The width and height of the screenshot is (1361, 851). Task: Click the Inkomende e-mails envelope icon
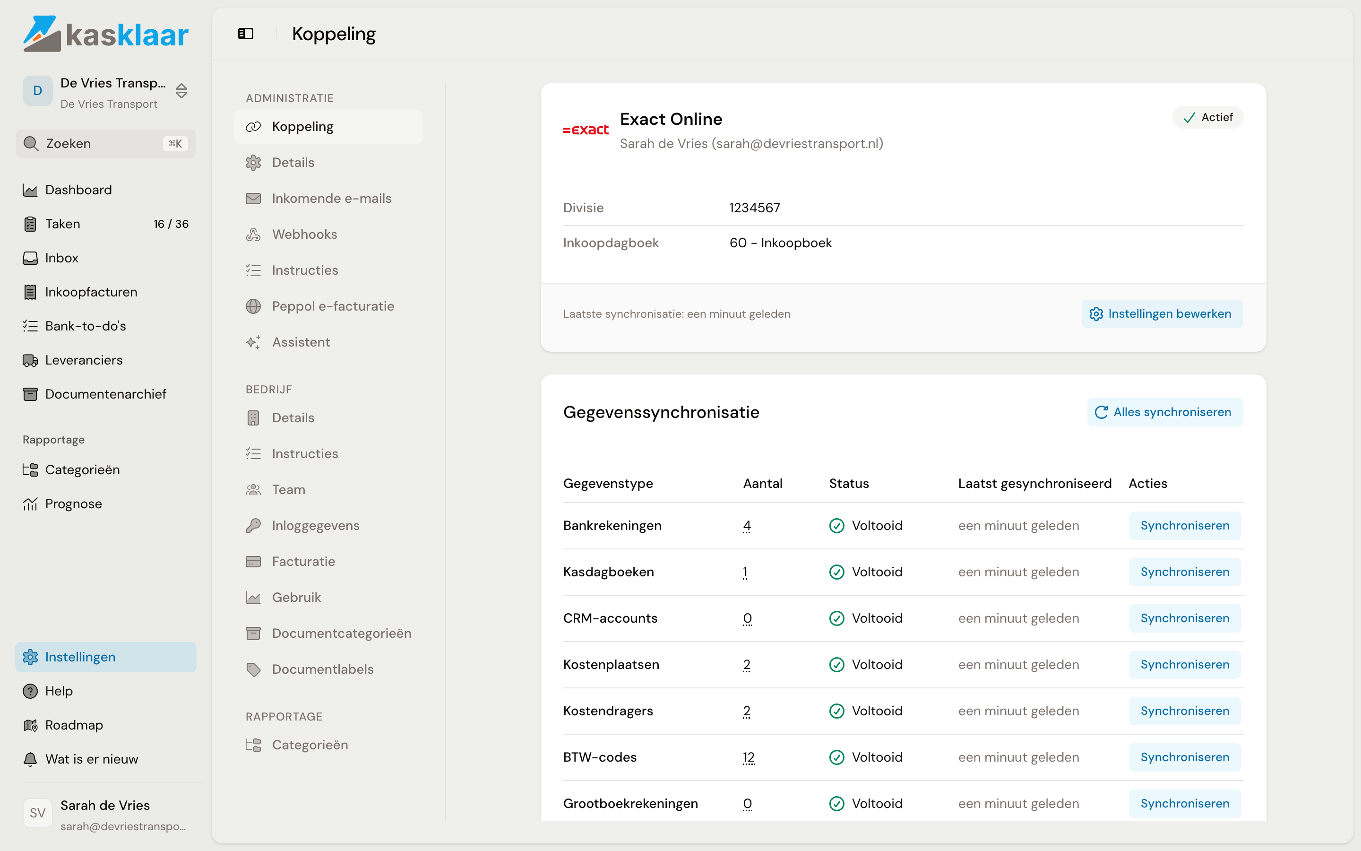[253, 199]
